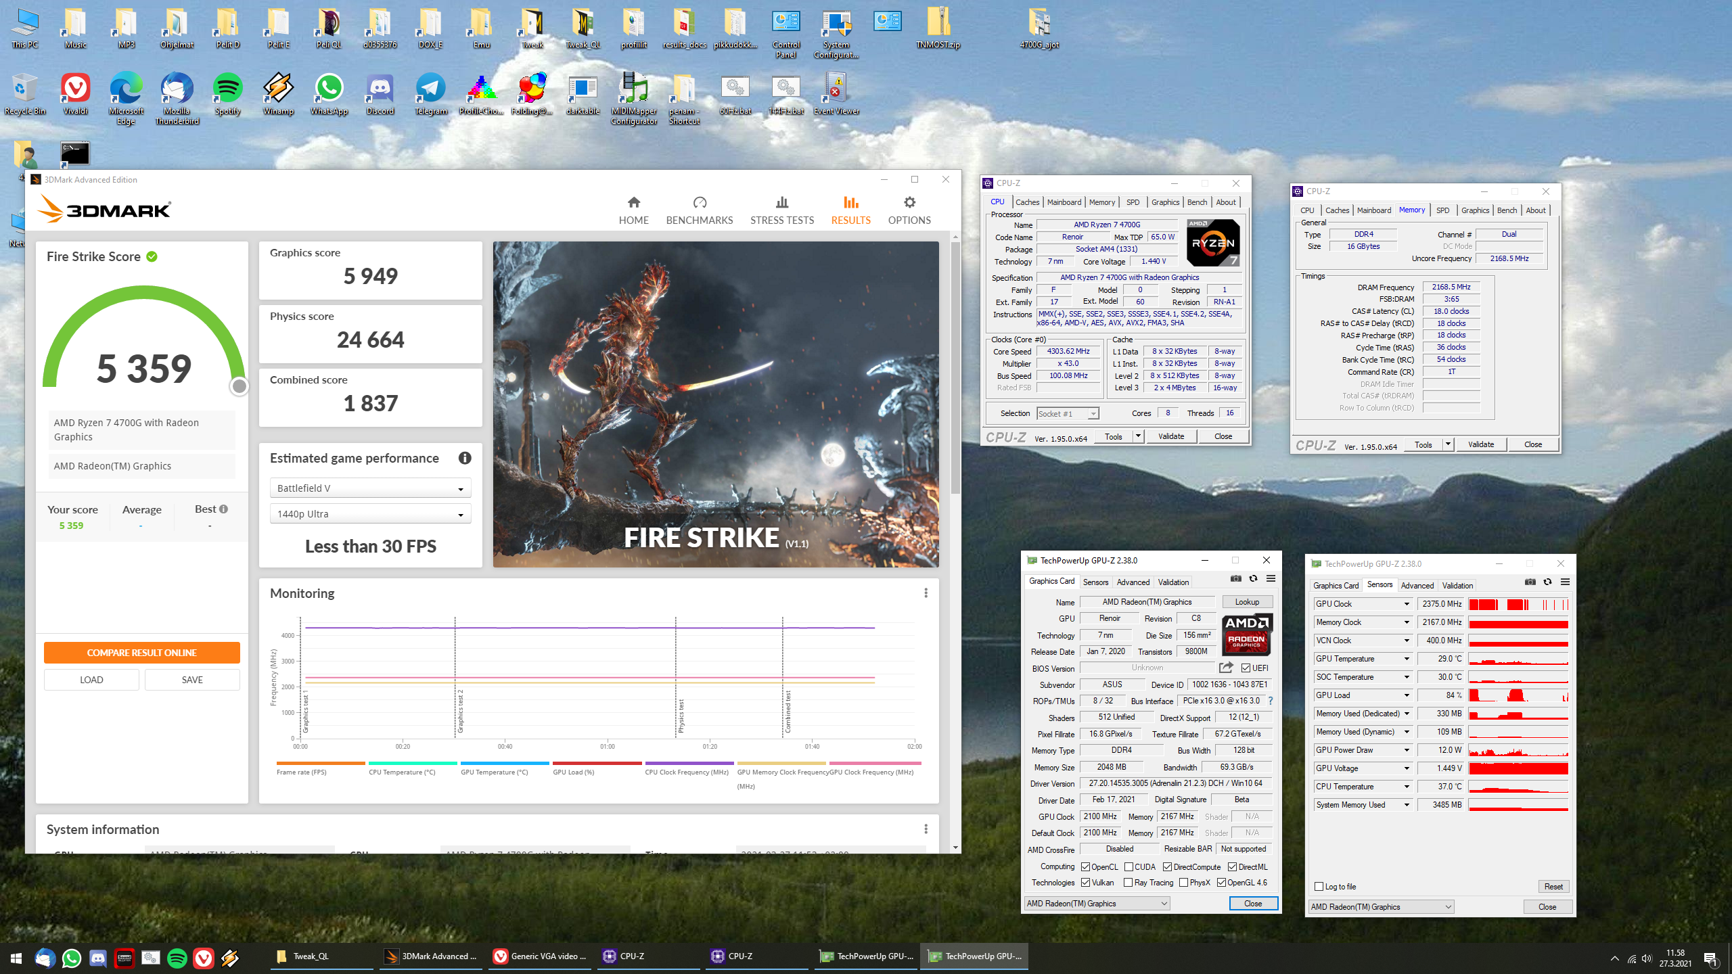The width and height of the screenshot is (1732, 974).
Task: Toggle the OpenCL checkbox in GPU-Z
Action: pyautogui.click(x=1085, y=867)
